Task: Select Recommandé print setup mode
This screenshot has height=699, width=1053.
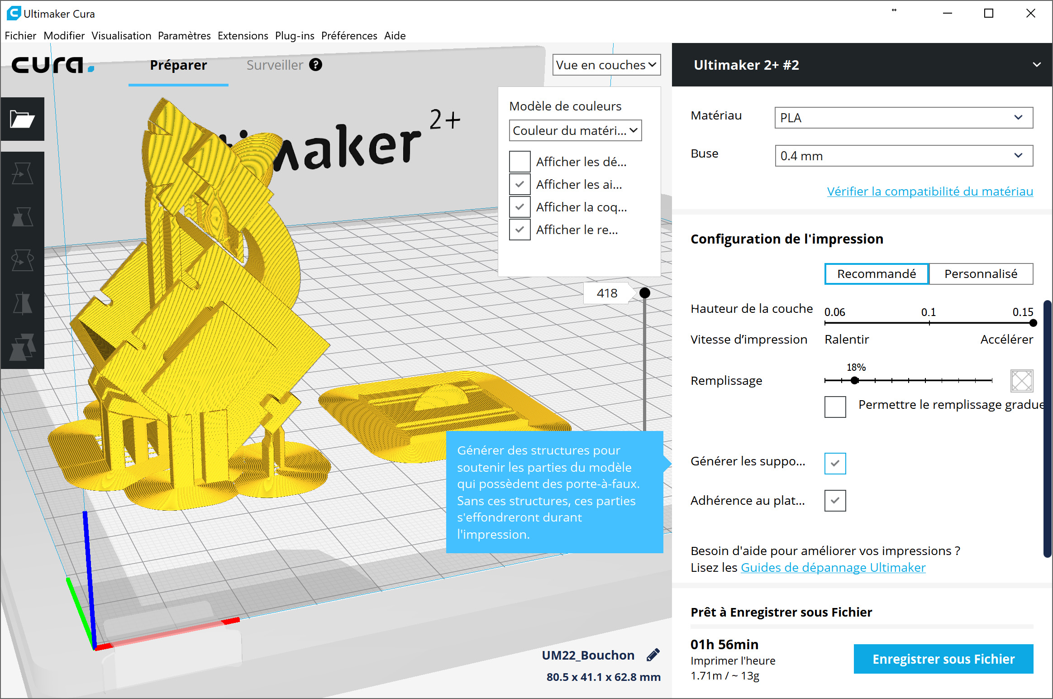Action: tap(877, 274)
